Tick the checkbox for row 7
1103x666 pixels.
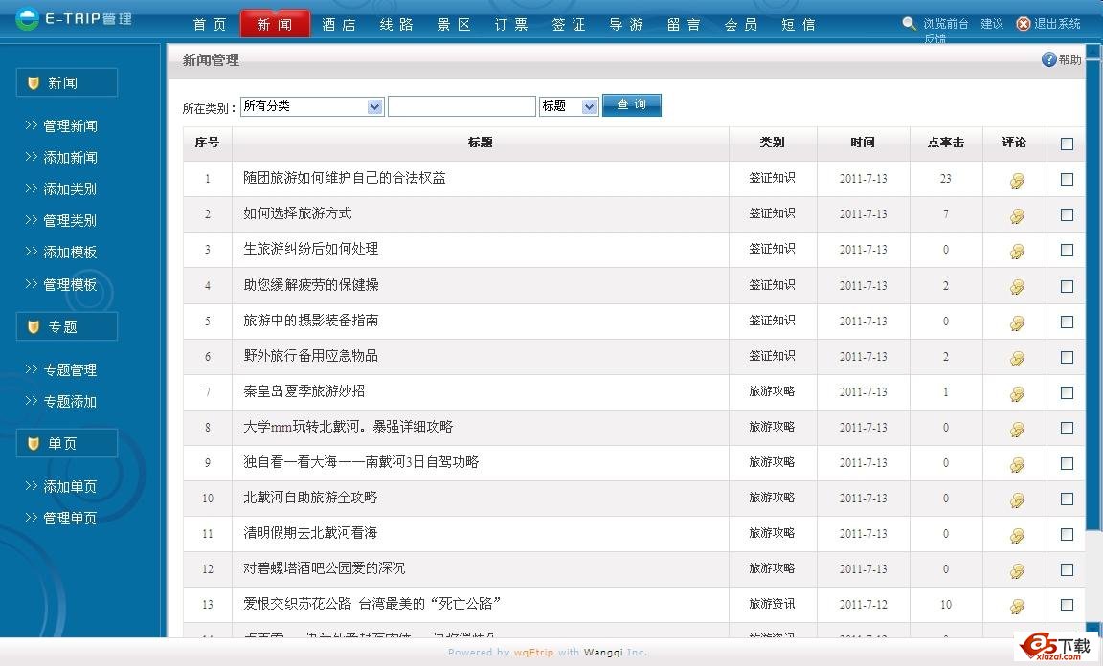point(1067,392)
